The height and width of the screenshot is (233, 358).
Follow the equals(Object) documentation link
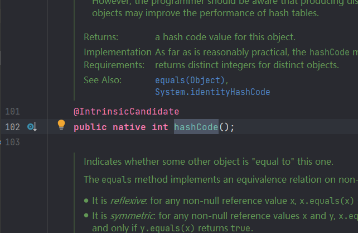(192, 80)
